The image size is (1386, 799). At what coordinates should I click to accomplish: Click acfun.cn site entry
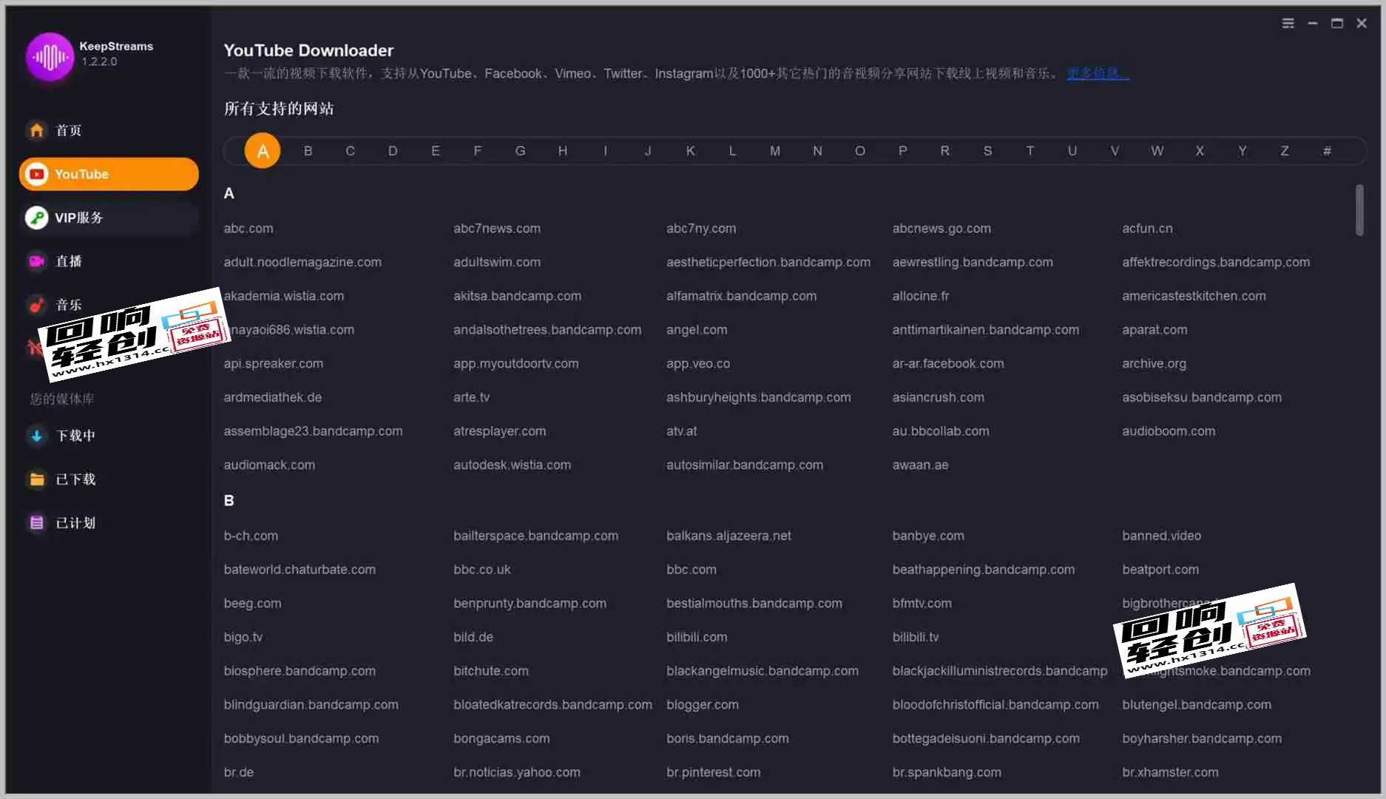coord(1147,229)
